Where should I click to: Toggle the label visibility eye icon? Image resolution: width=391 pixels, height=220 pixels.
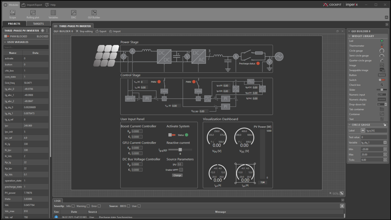click(363, 131)
